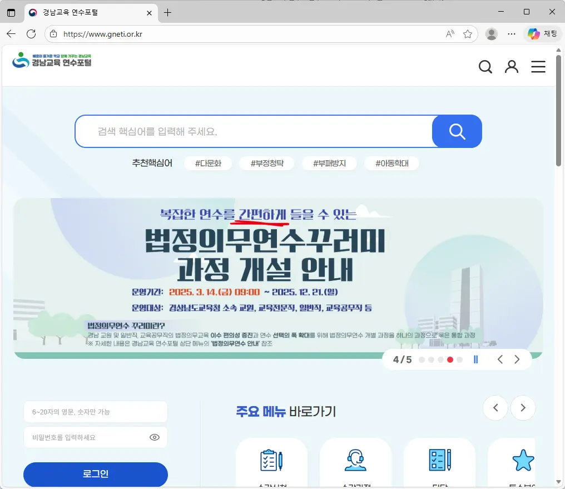
Task: Open the browser ellipsis settings menu
Action: 512,34
